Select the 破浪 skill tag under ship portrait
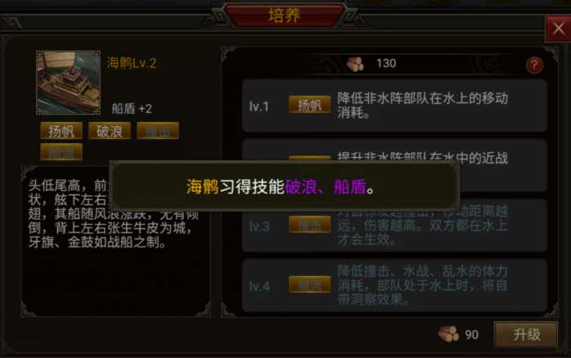 (109, 131)
